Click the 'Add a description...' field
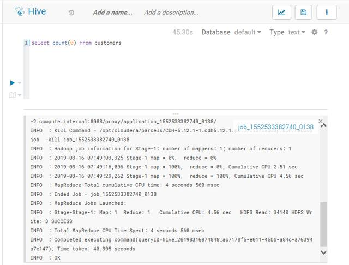Image resolution: width=349 pixels, height=265 pixels. (171, 12)
